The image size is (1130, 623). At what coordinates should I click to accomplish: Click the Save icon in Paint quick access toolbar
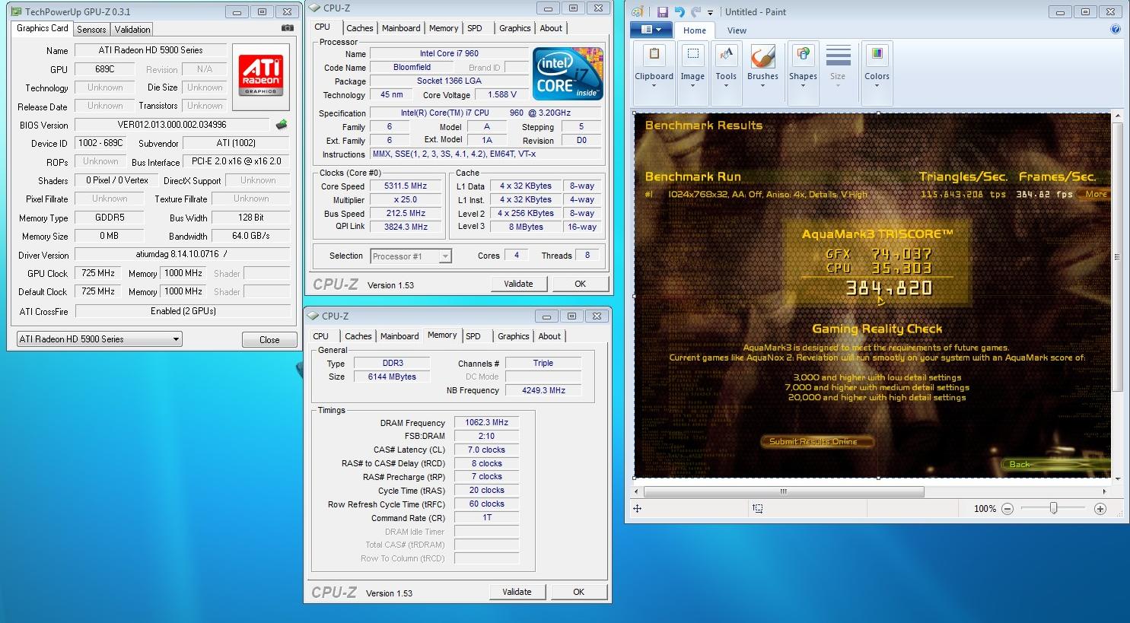tap(662, 12)
